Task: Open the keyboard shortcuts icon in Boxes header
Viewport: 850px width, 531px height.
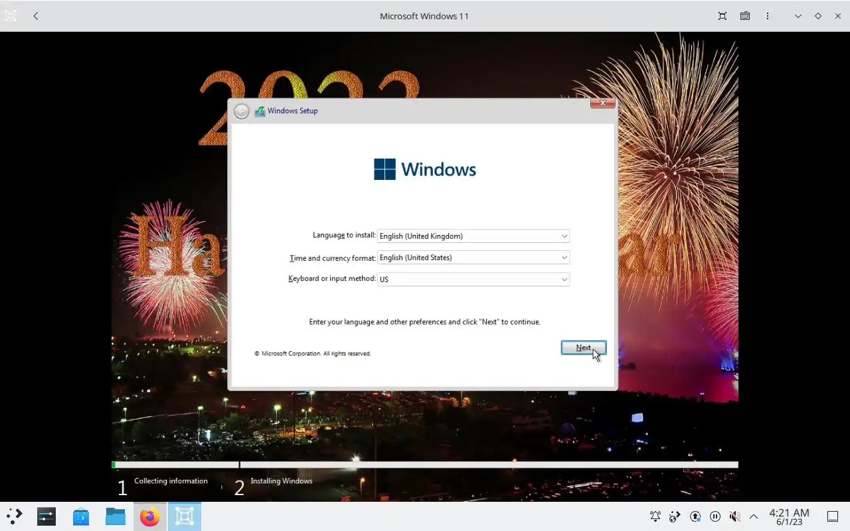Action: click(x=745, y=16)
